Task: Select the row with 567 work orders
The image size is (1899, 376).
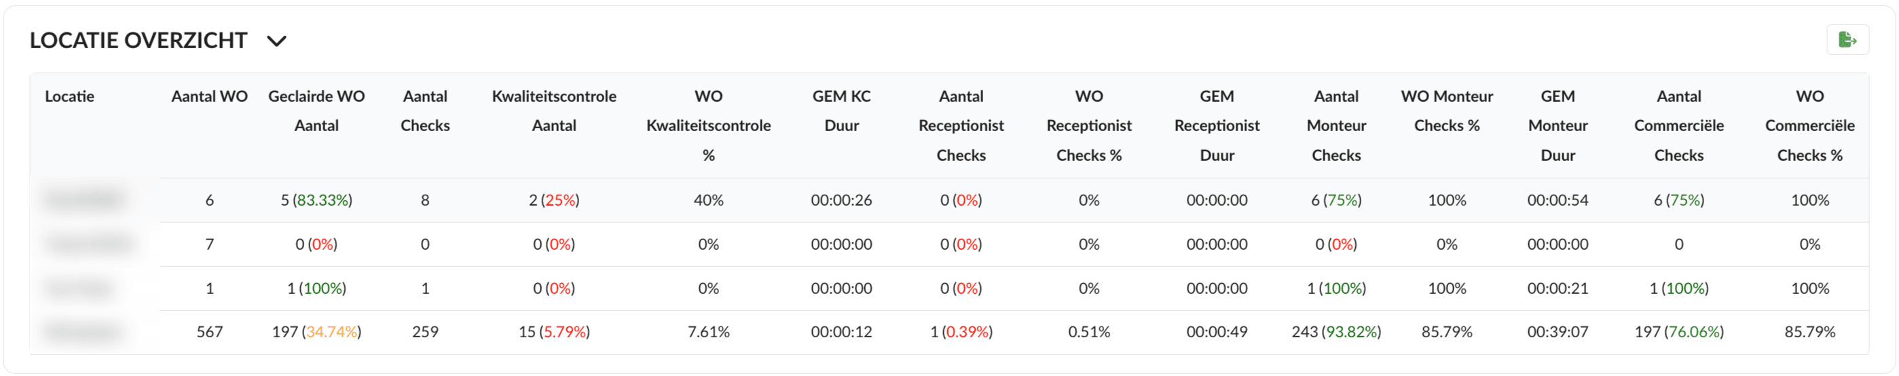Action: coord(209,332)
